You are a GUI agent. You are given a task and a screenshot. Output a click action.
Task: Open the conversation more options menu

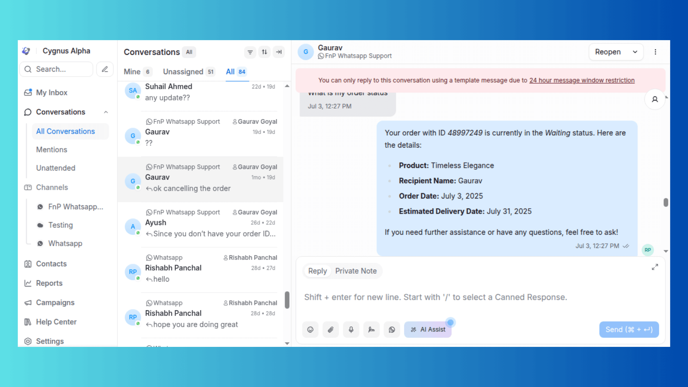tap(655, 52)
